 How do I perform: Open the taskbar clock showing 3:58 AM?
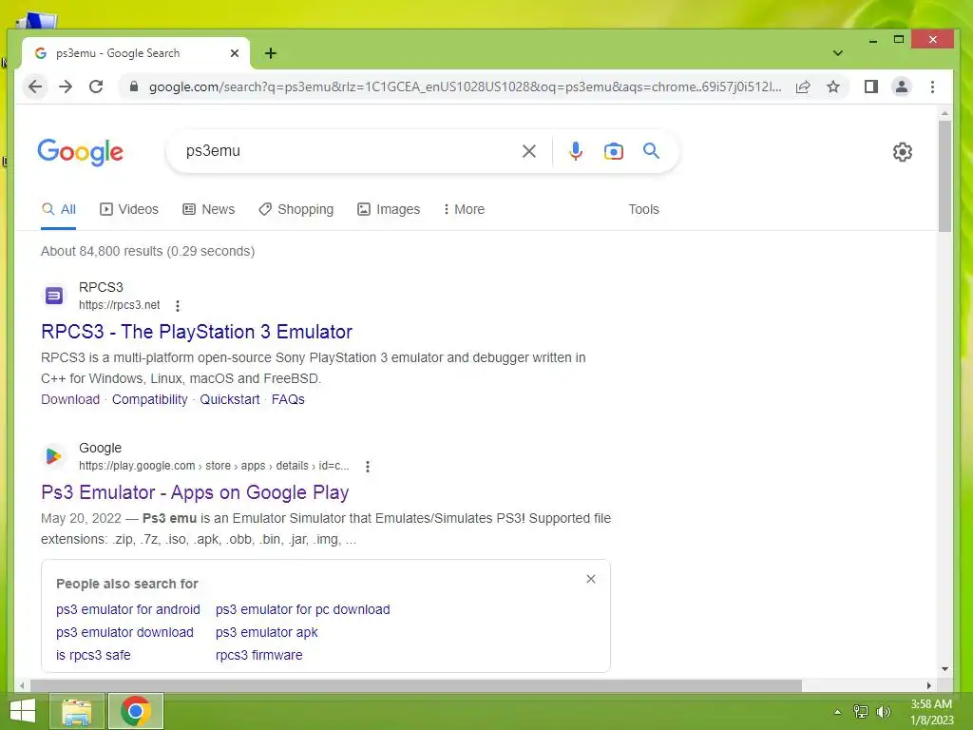[931, 712]
